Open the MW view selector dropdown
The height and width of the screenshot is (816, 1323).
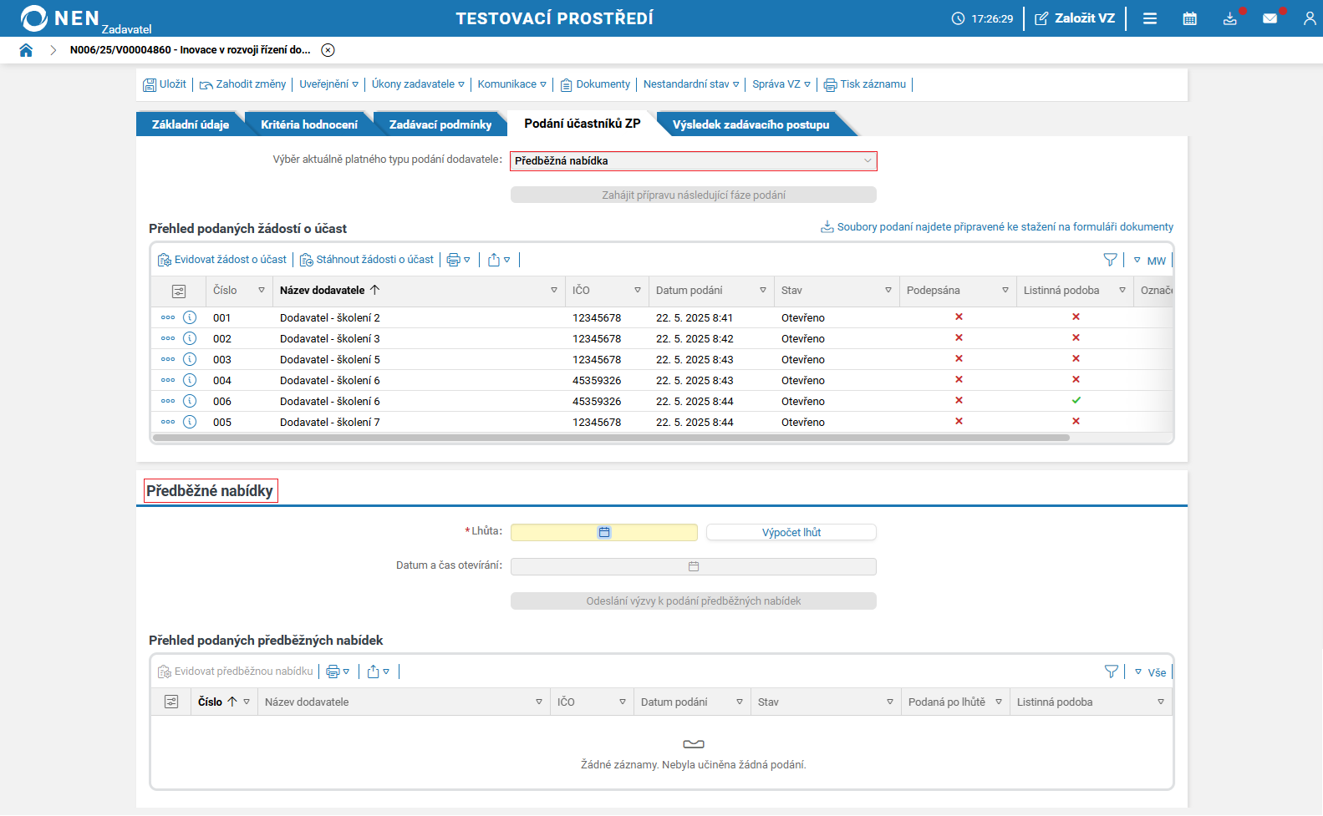1150,261
